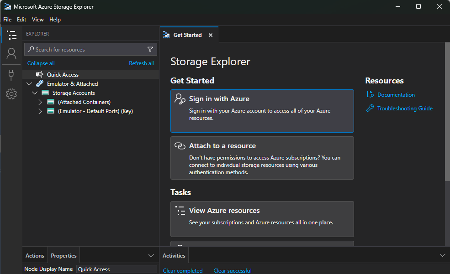The height and width of the screenshot is (274, 450).
Task: Select the Quick Access tree row
Action: pos(91,74)
